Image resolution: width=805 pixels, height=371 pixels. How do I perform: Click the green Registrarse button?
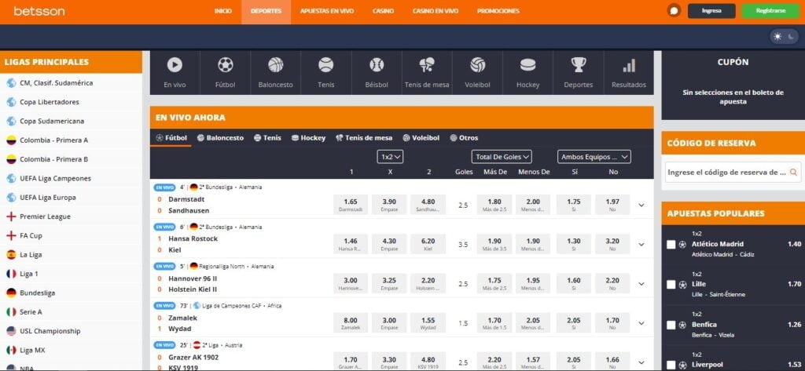(x=770, y=11)
